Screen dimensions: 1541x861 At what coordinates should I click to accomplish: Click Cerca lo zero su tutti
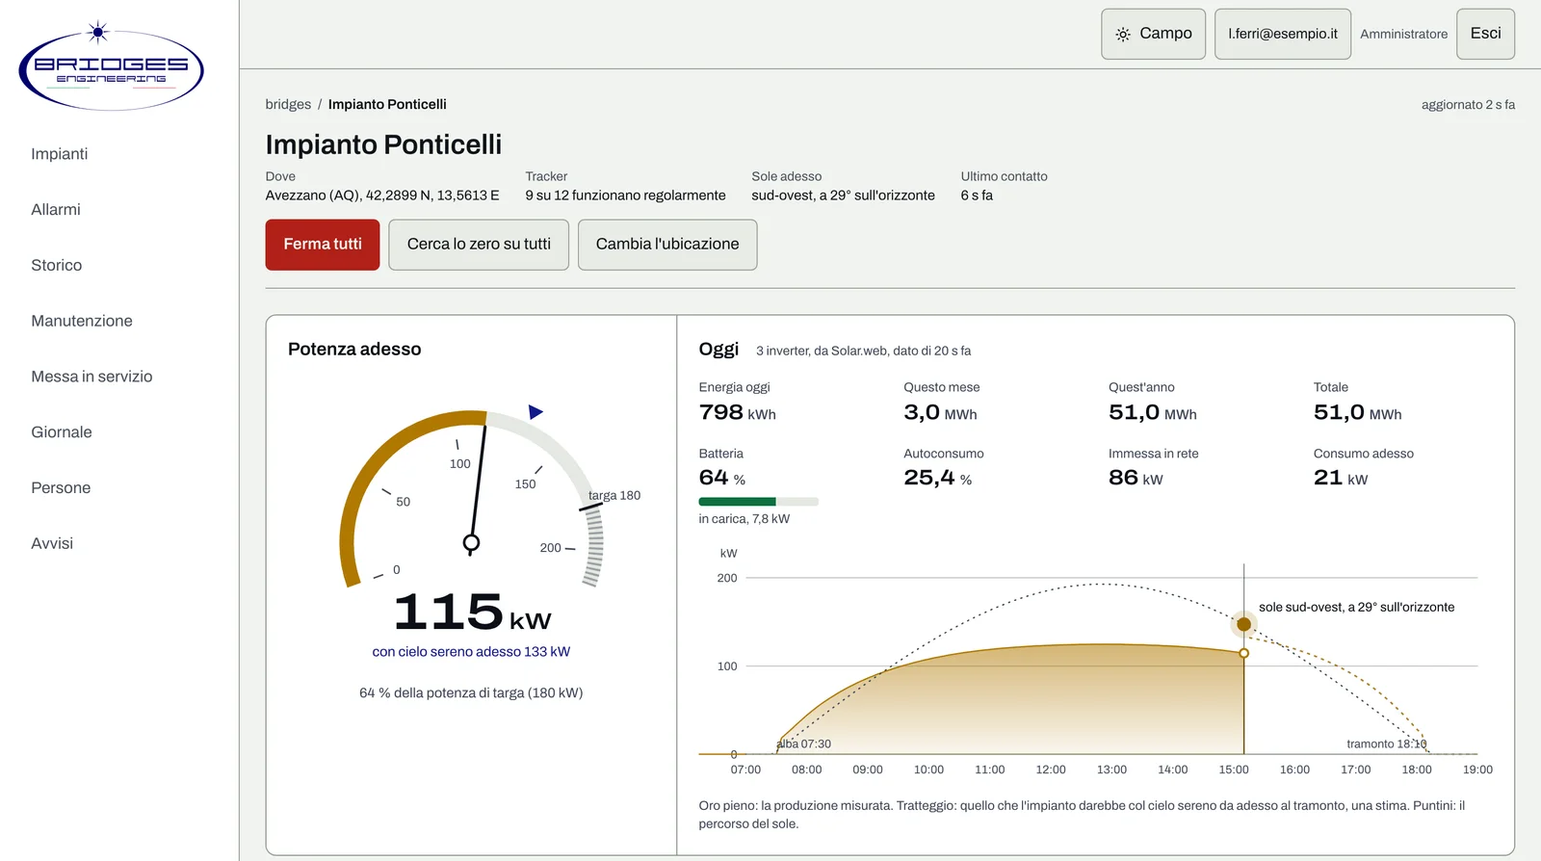point(479,245)
